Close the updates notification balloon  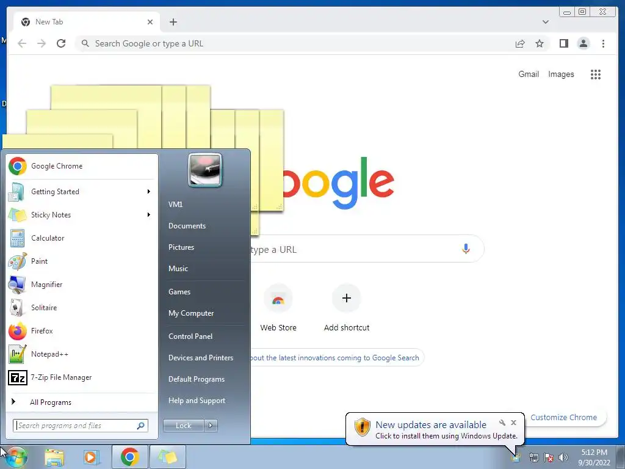(513, 423)
